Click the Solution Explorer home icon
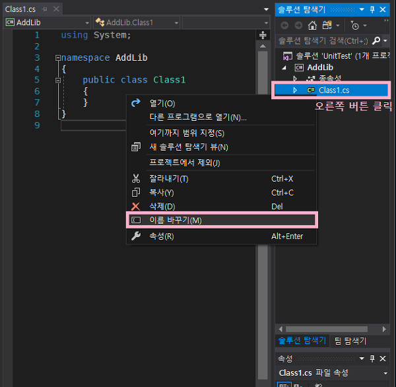The image size is (396, 387). pyautogui.click(x=312, y=26)
